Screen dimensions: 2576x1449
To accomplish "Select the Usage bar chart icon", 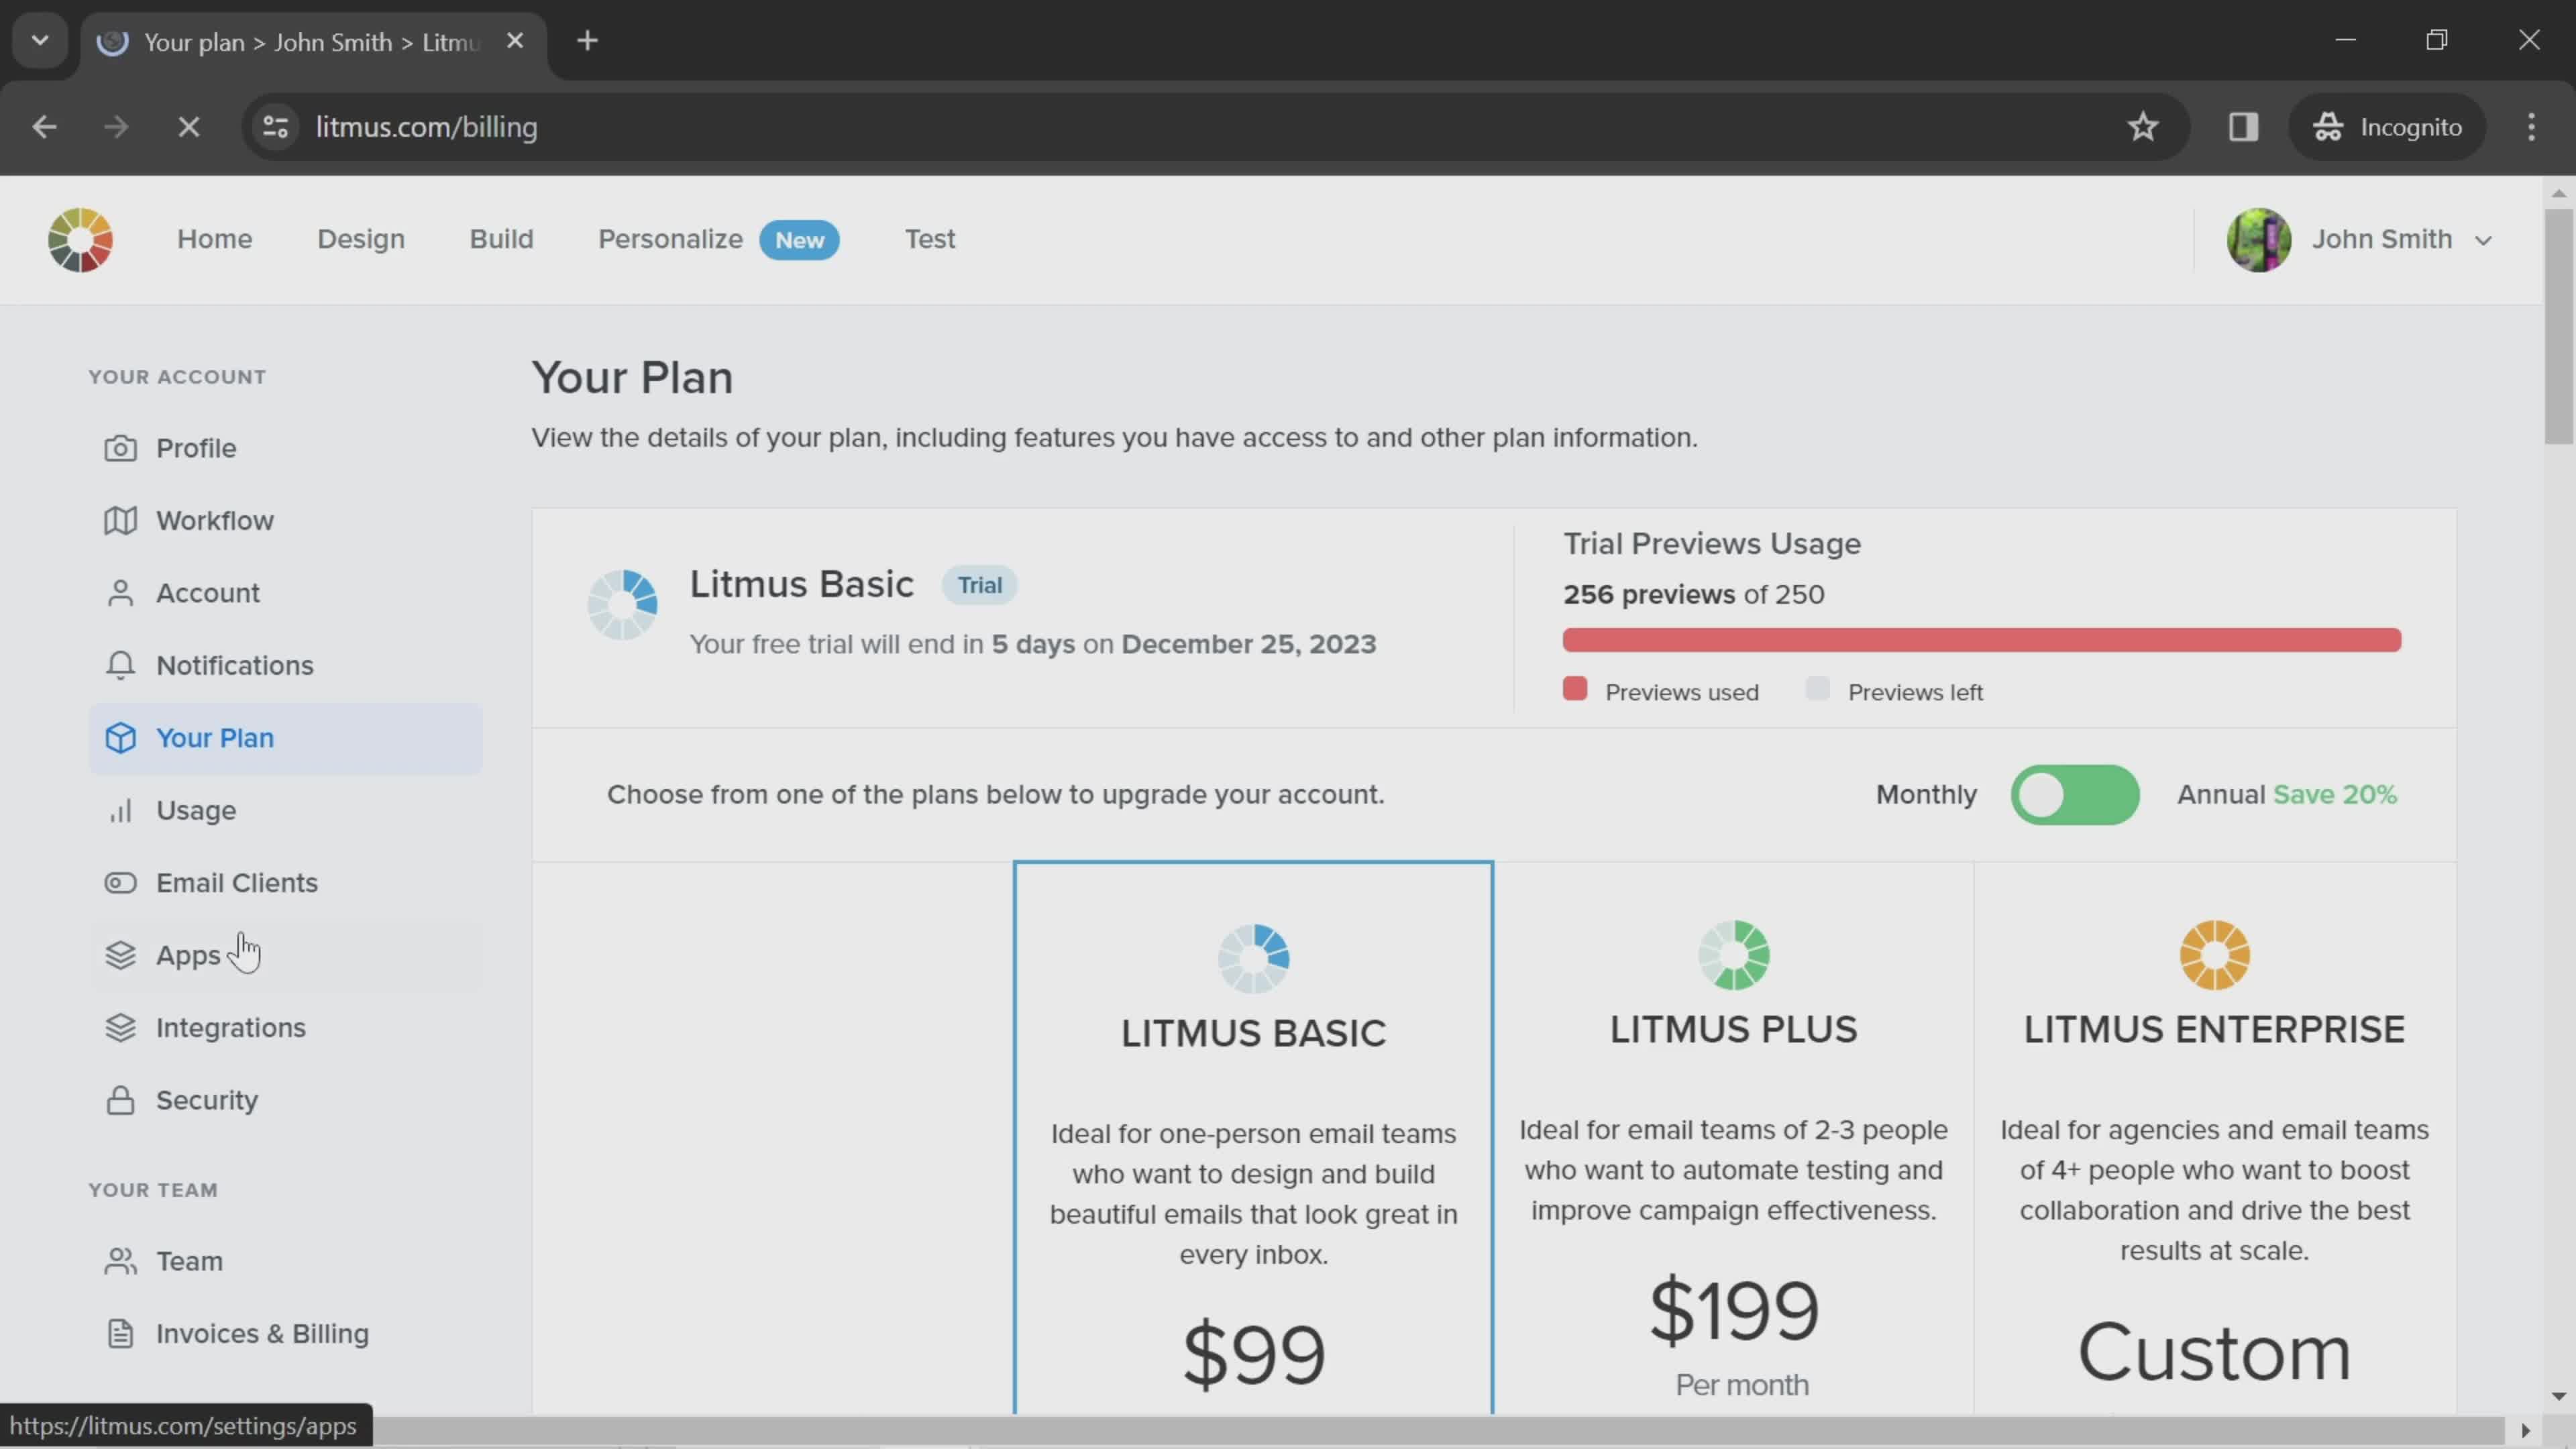I will [120, 810].
